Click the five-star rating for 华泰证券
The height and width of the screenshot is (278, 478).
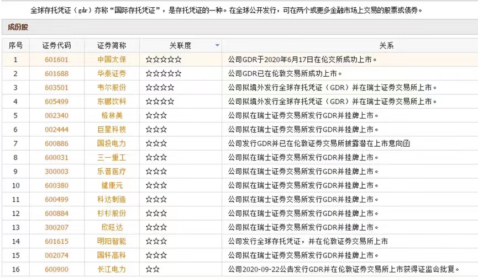point(164,73)
